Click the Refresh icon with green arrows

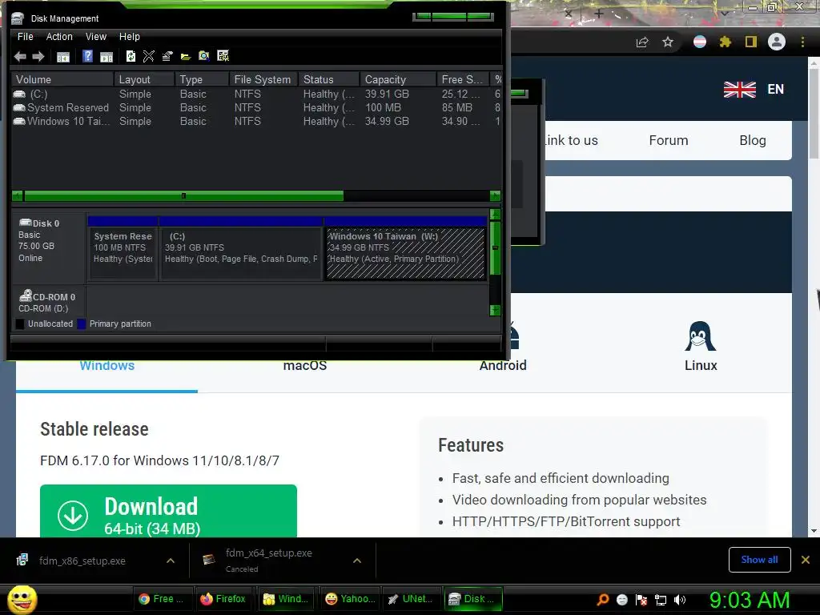[x=131, y=56]
